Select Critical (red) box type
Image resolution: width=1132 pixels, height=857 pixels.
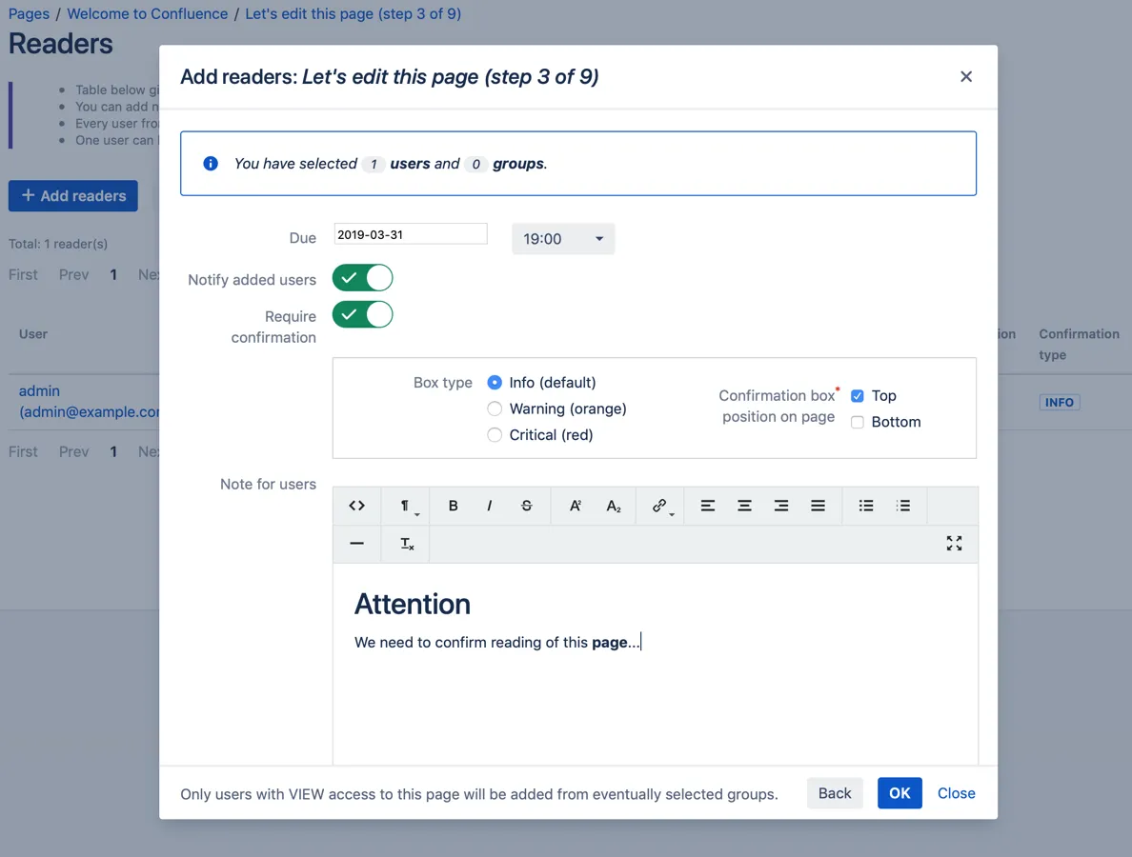[x=495, y=435]
